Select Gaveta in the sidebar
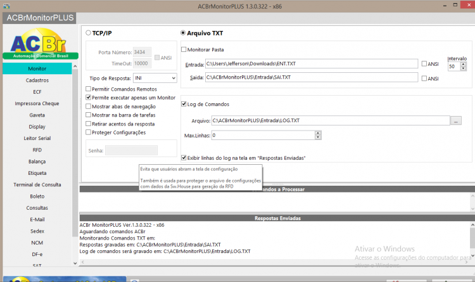 pos(37,115)
